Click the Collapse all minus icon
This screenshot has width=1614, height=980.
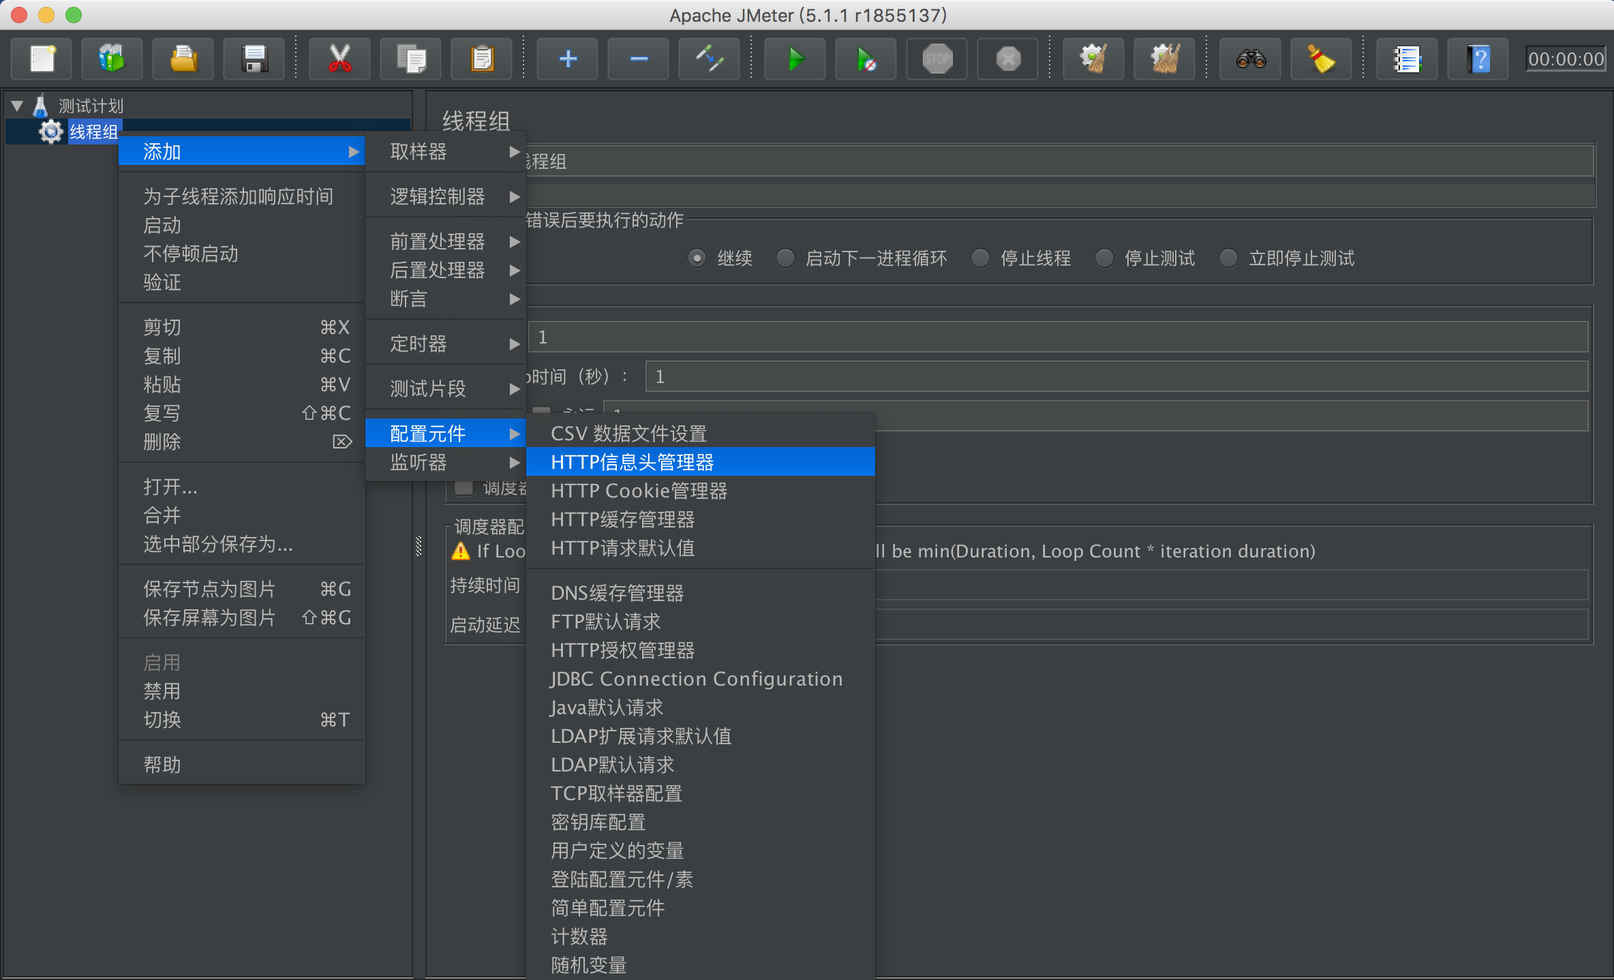(639, 59)
